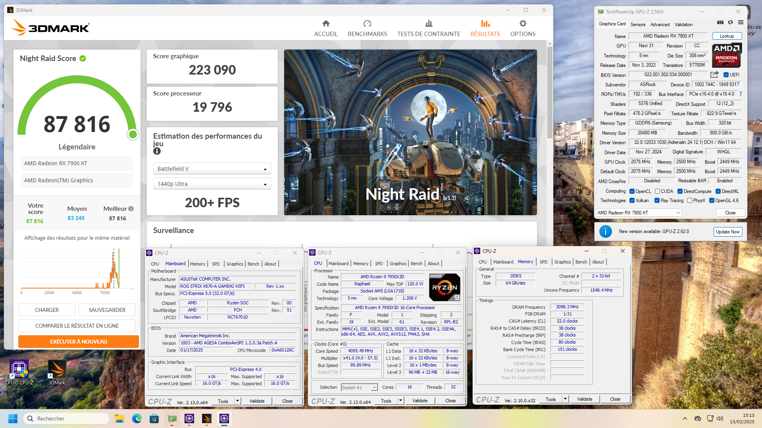Toggle the Vulkan checkbox

[x=632, y=201]
